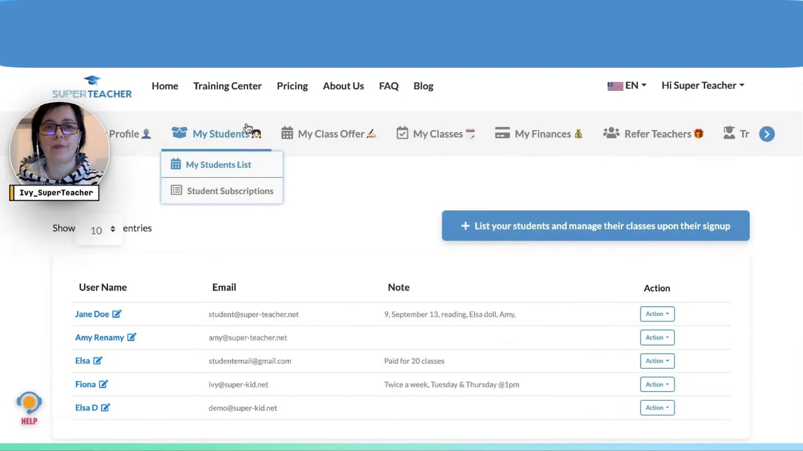Go to Training Center page

tap(227, 86)
